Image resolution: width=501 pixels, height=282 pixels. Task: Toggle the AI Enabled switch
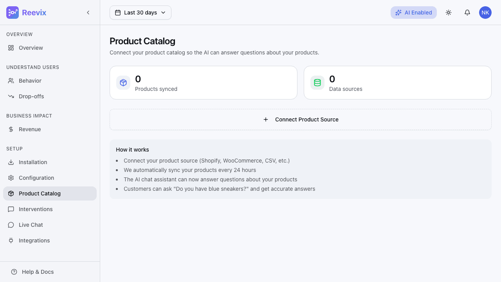point(414,12)
